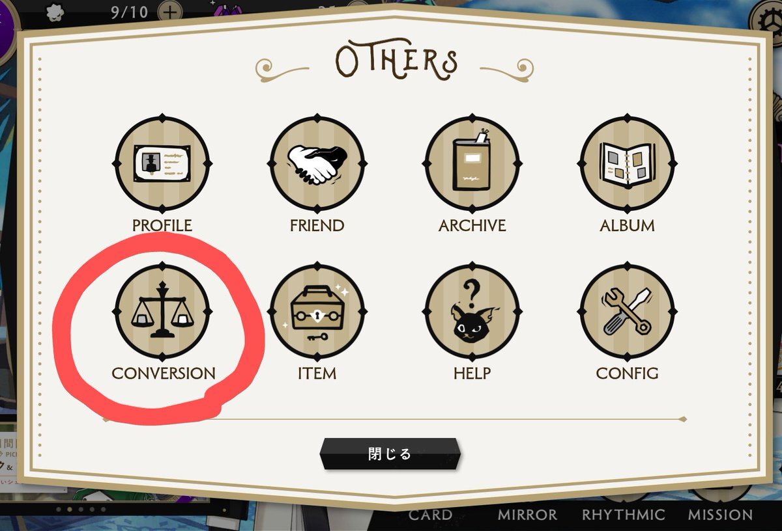Screen dimensions: 782x531
Task: Open the Album photo book icon
Action: [627, 162]
